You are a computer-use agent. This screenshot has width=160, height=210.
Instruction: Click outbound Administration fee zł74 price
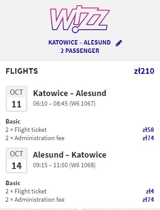148,138
